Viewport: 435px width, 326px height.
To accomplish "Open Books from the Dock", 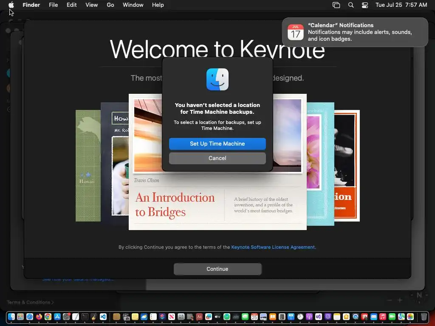I will 273,317.
